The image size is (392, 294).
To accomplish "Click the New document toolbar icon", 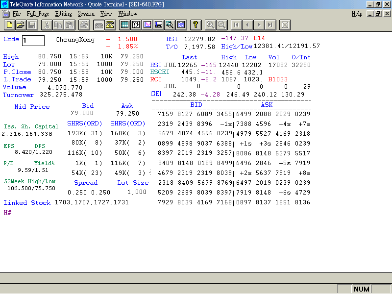I will (9, 25).
